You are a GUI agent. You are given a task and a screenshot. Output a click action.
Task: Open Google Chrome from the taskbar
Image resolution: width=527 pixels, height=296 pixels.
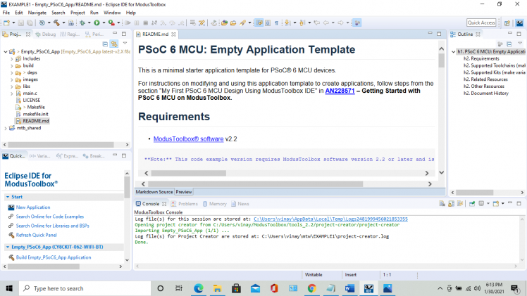coord(312,288)
